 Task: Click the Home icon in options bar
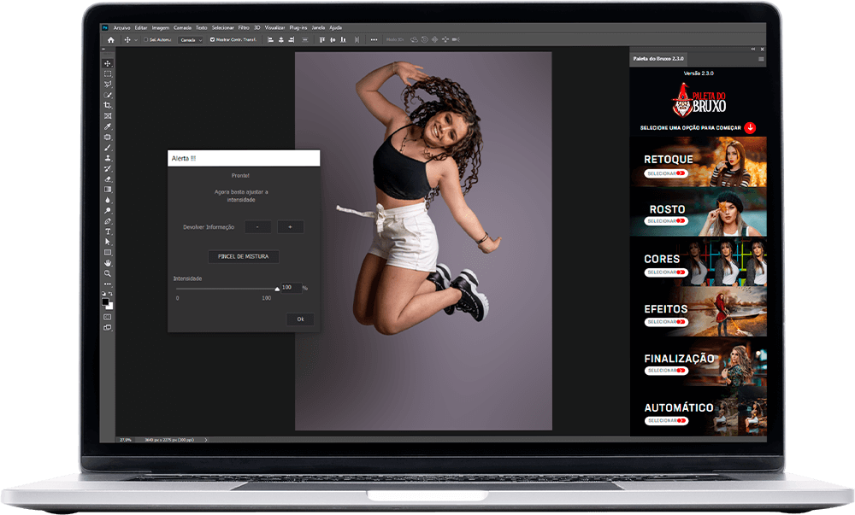pos(110,39)
